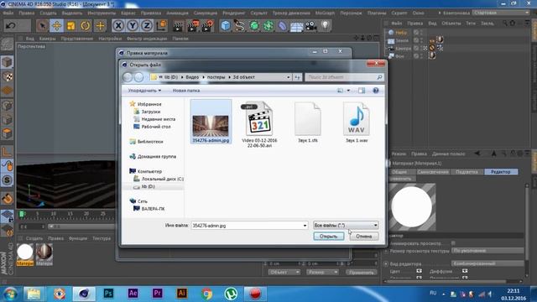This screenshot has height=302, width=537.
Task: Switch to the Подсветка material tab
Action: tap(467, 172)
